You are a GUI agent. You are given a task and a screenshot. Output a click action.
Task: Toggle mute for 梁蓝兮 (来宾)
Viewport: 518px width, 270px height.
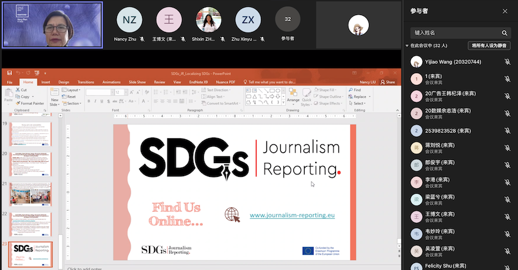507,199
